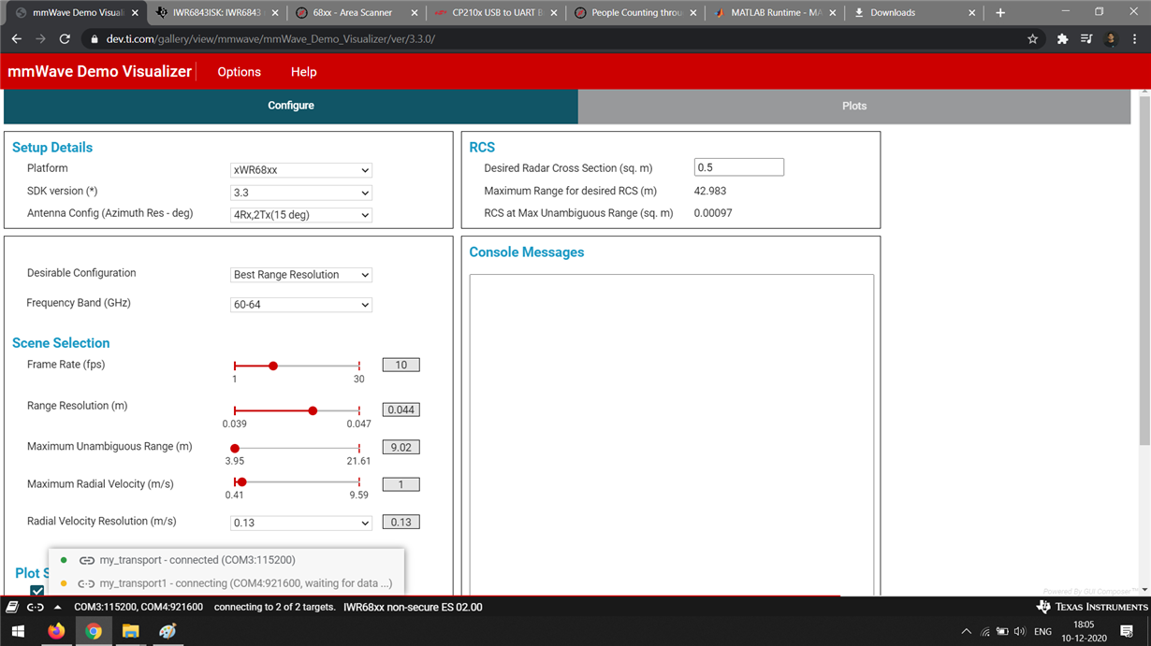The height and width of the screenshot is (646, 1151).
Task: Open the Windows Start menu
Action: (18, 632)
